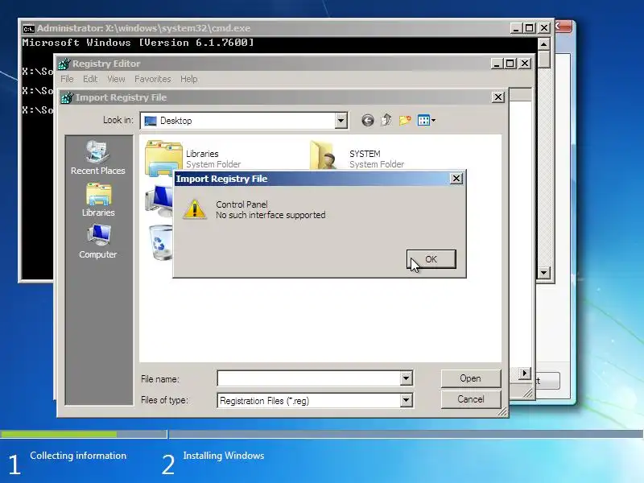644x483 pixels.
Task: Open the View menu in Registry Editor
Action: tap(116, 79)
